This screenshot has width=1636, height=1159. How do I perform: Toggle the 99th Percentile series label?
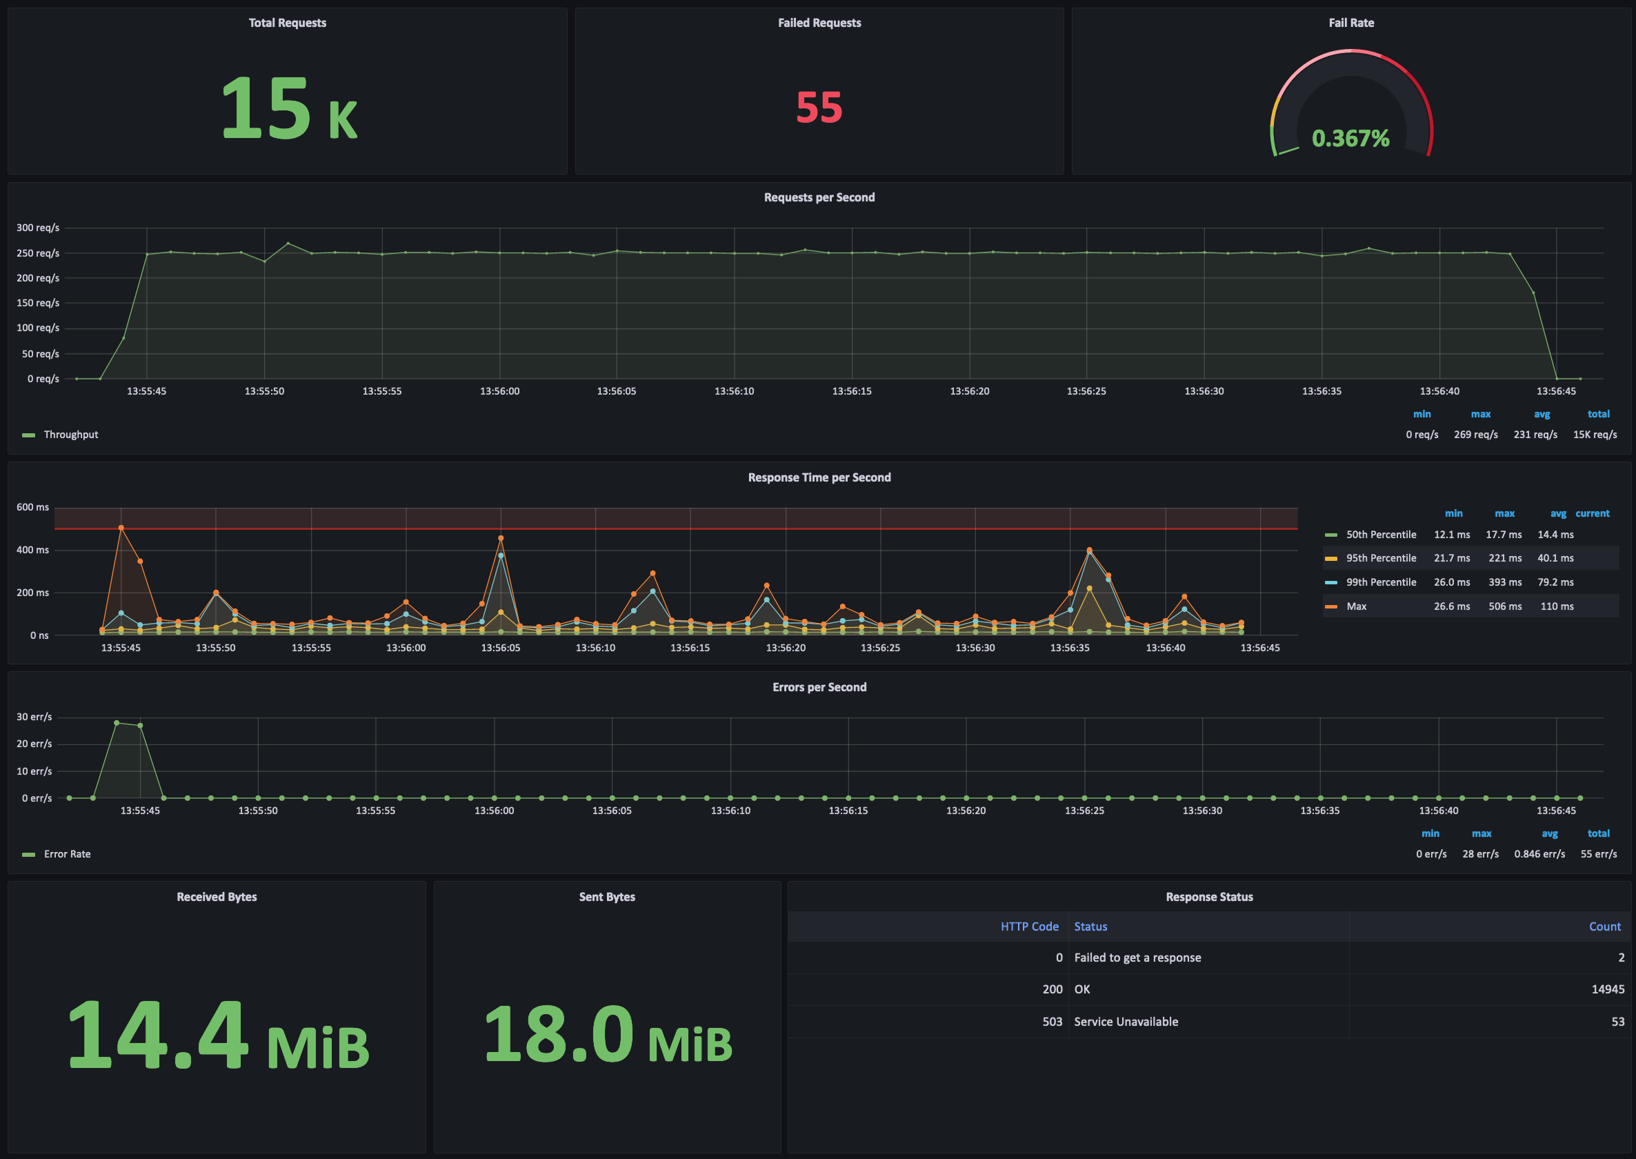[1381, 582]
